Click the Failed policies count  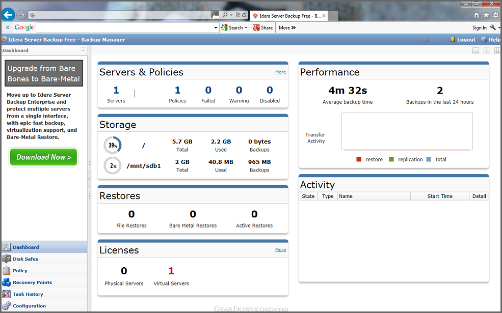point(208,90)
